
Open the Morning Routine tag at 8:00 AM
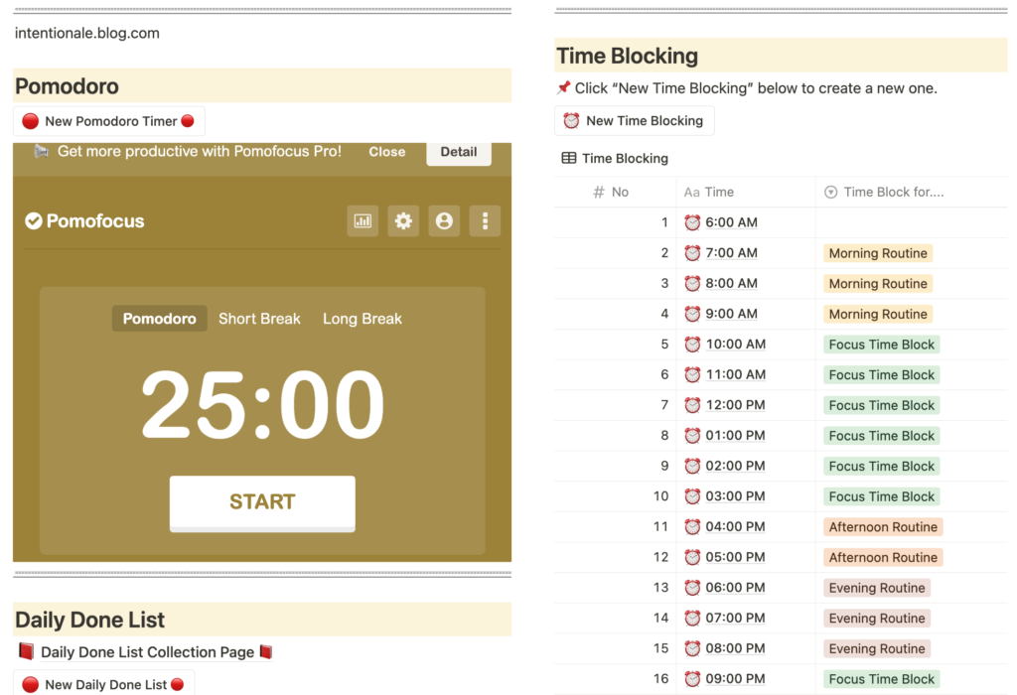point(878,284)
